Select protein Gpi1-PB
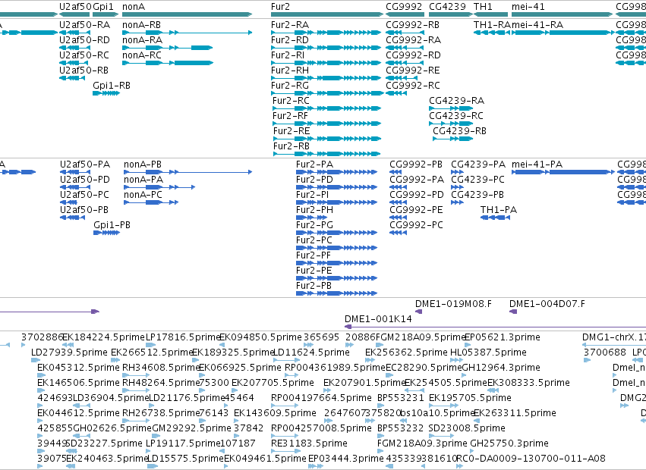646x470 pixels. pos(107,233)
